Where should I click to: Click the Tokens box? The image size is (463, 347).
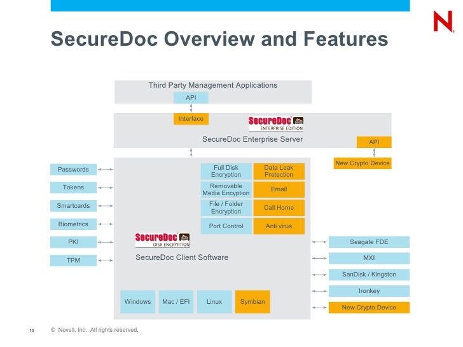[x=73, y=187]
